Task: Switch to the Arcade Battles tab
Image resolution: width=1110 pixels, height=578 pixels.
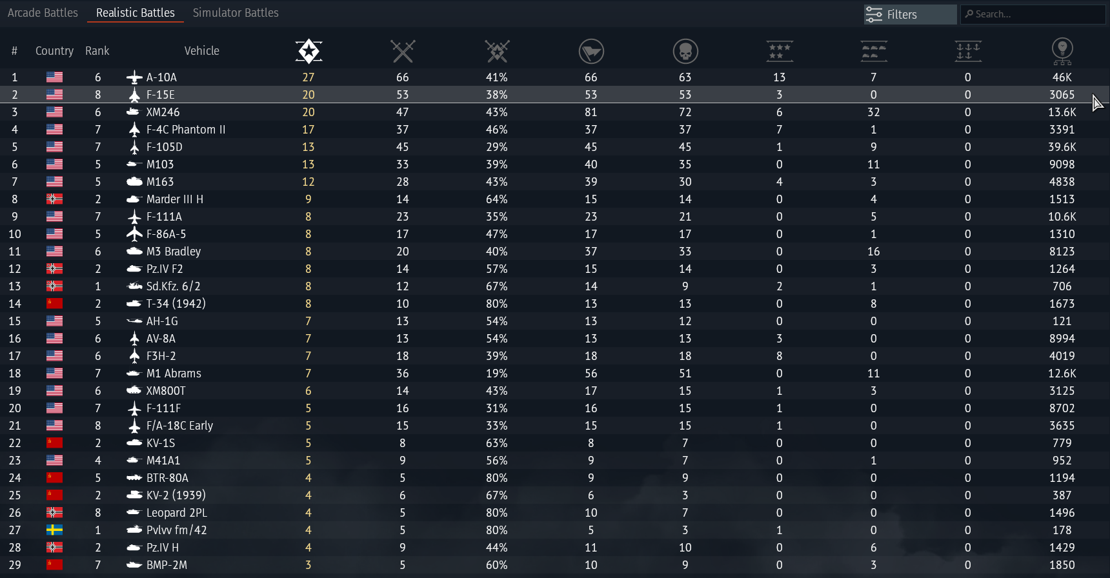Action: (43, 12)
